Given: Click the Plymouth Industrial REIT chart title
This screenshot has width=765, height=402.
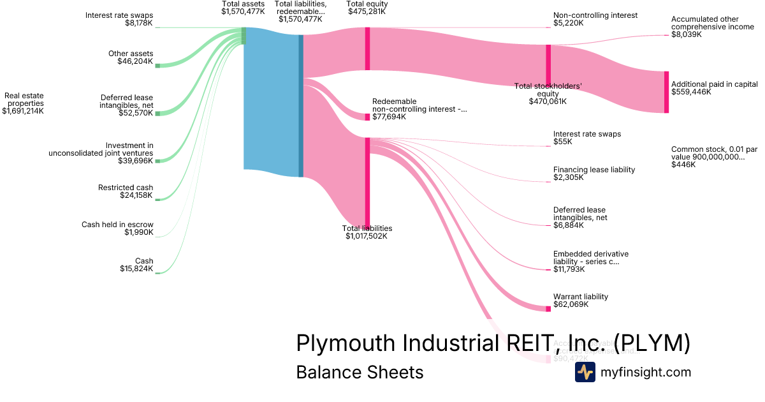Looking at the screenshot, I should (x=493, y=343).
